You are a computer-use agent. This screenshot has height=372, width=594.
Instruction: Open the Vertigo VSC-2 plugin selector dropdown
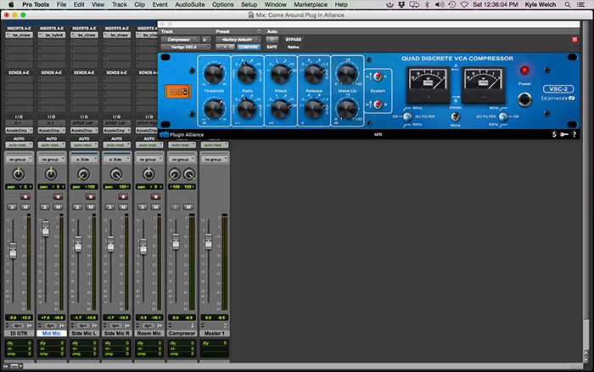pos(186,47)
